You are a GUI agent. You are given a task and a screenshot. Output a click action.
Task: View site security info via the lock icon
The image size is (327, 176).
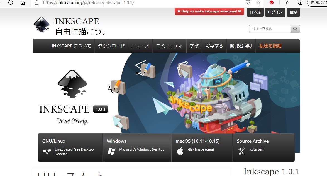(37, 3)
